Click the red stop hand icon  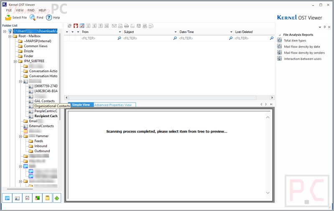(76, 26)
